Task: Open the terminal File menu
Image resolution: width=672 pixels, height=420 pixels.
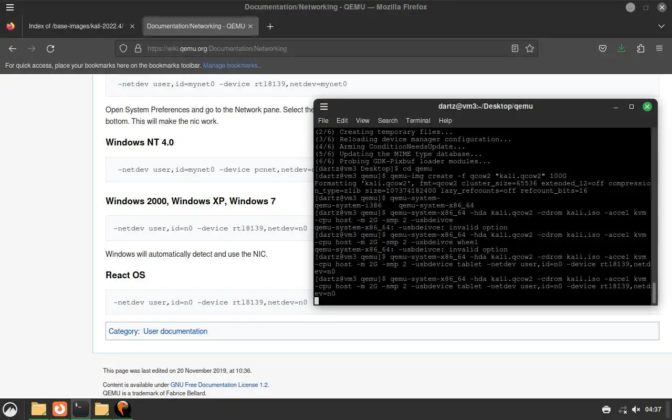Action: click(323, 121)
